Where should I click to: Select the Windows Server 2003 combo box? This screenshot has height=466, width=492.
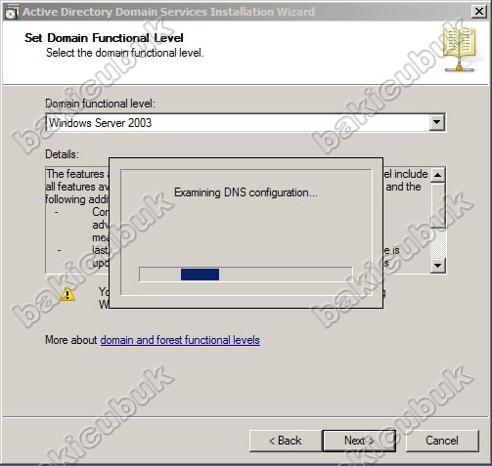[246, 123]
